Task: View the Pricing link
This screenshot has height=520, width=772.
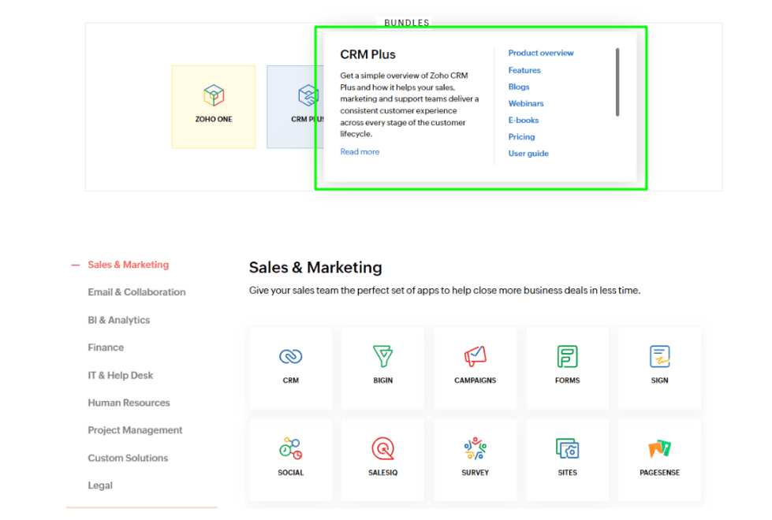Action: coord(521,137)
